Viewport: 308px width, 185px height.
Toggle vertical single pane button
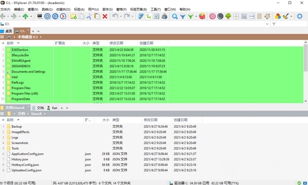(259, 16)
